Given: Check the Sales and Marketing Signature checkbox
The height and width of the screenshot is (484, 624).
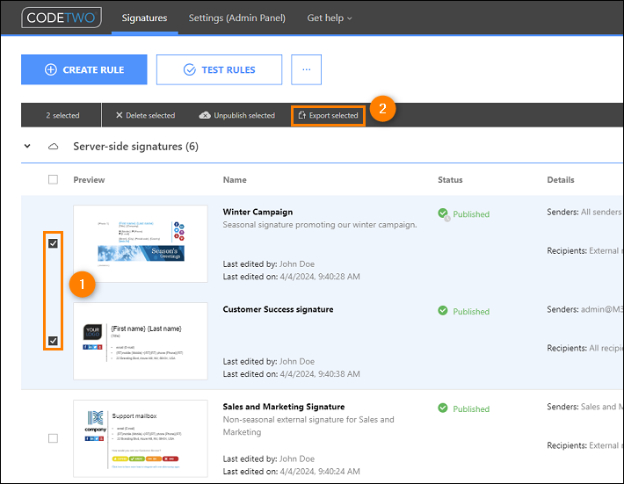Looking at the screenshot, I should (54, 438).
